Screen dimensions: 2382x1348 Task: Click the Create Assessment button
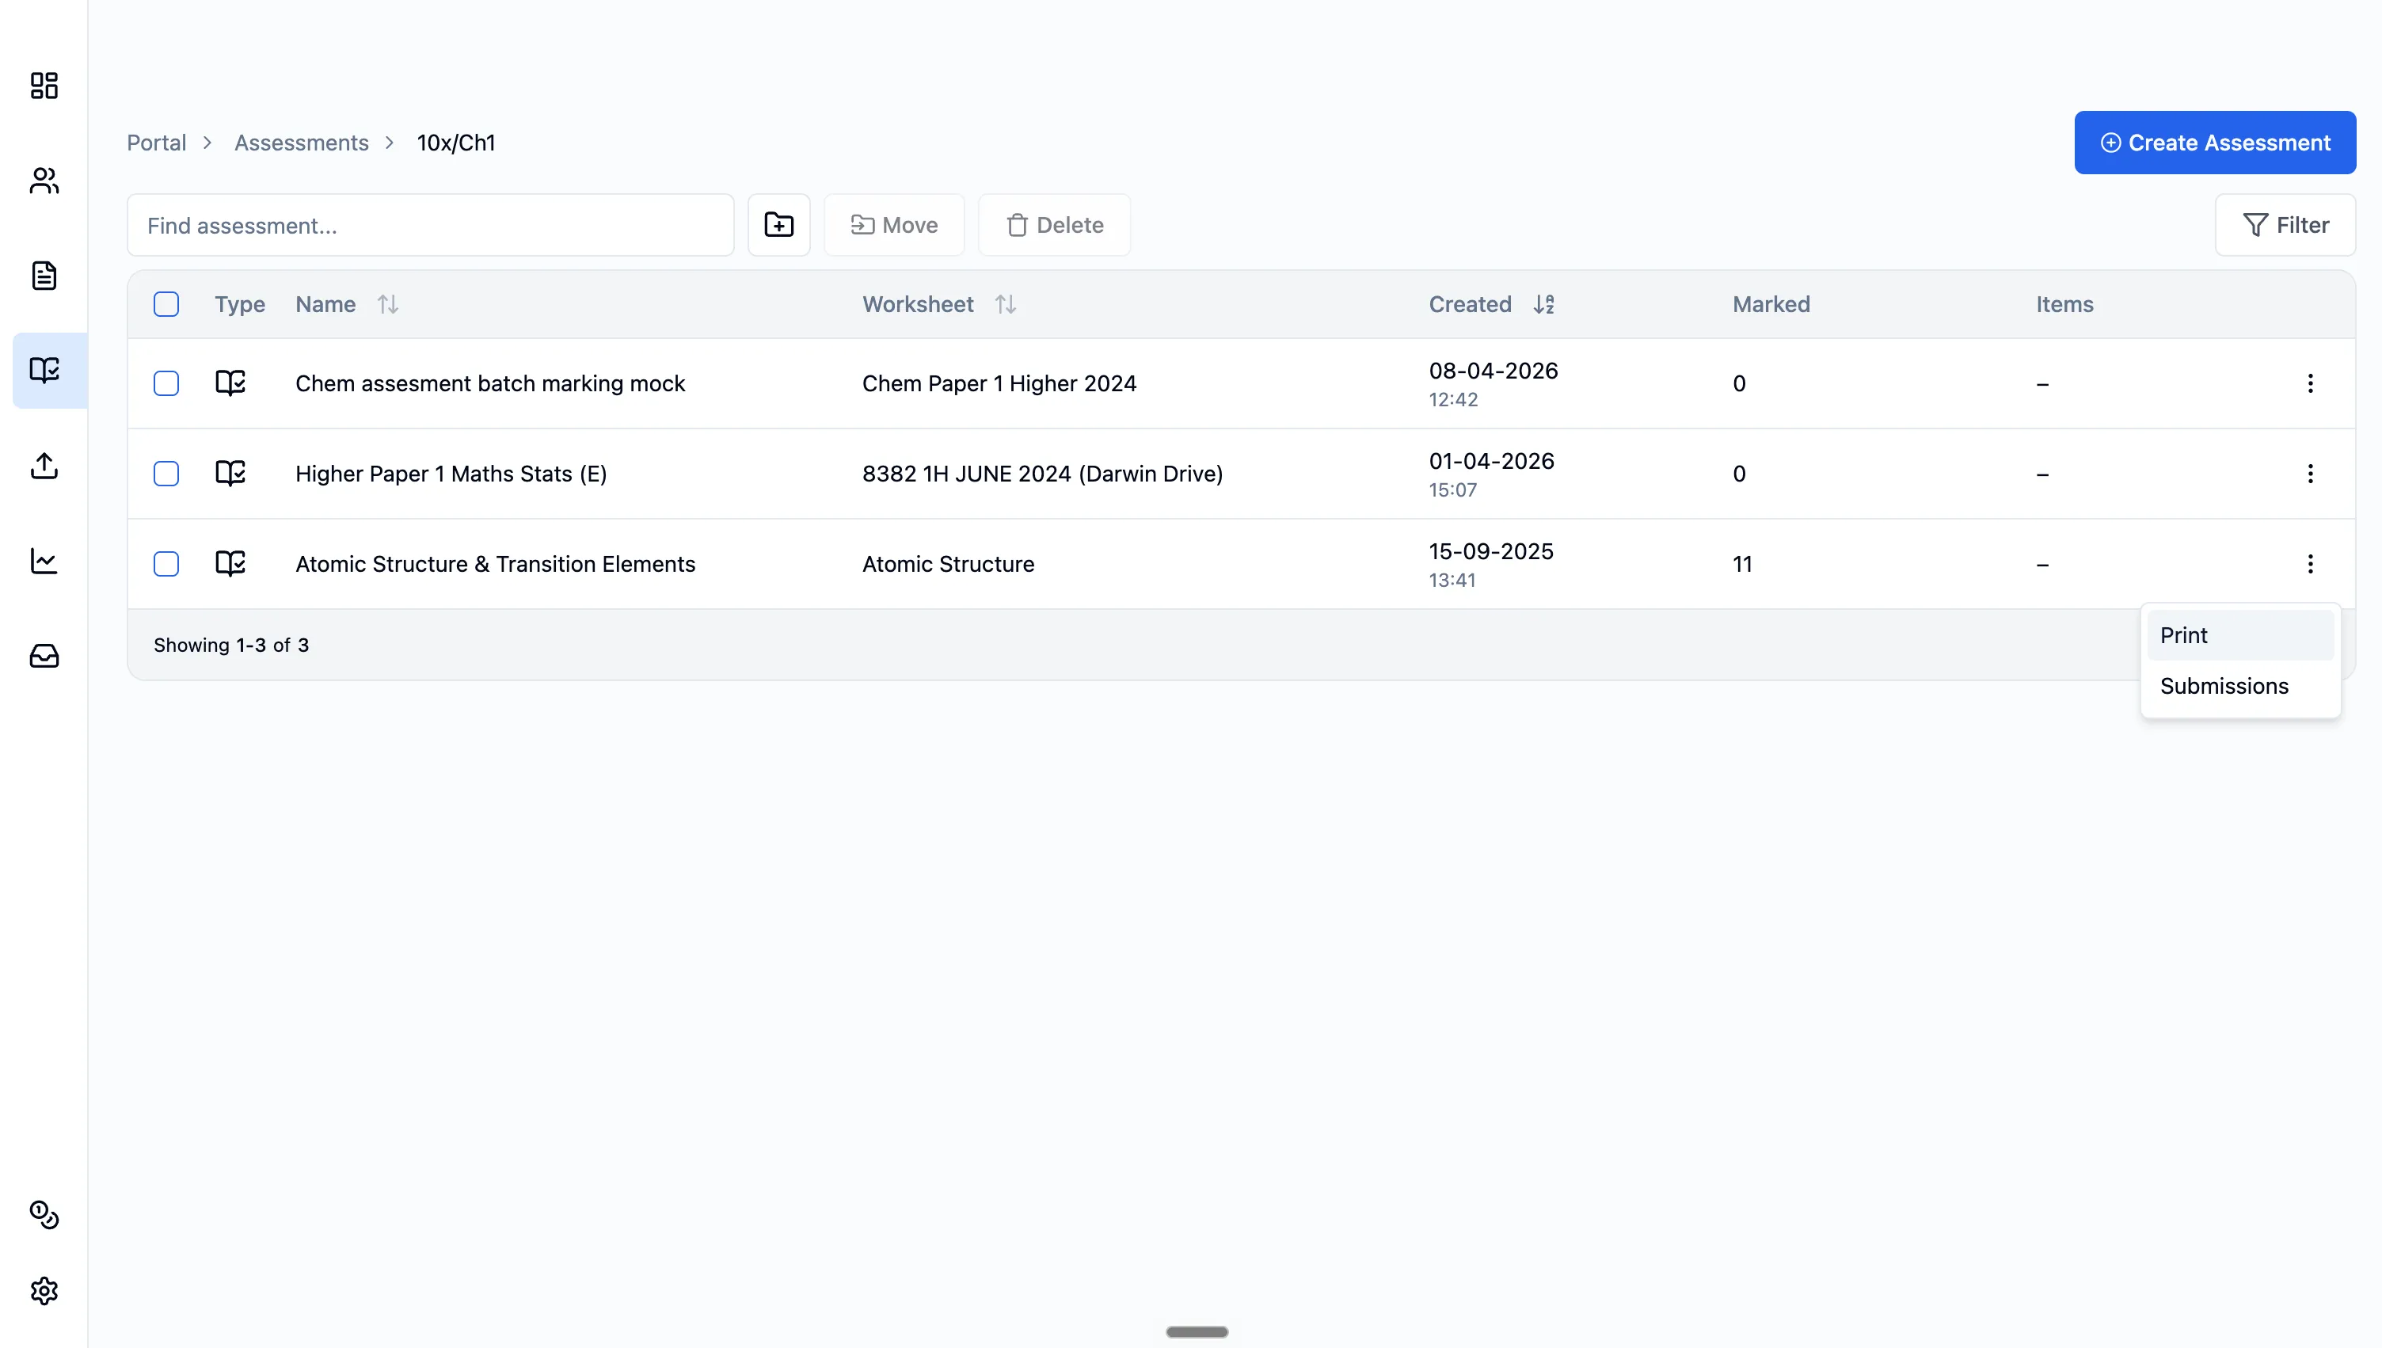[2214, 143]
